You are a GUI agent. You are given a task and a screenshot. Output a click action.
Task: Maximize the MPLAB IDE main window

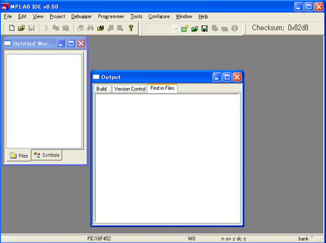(x=308, y=7)
